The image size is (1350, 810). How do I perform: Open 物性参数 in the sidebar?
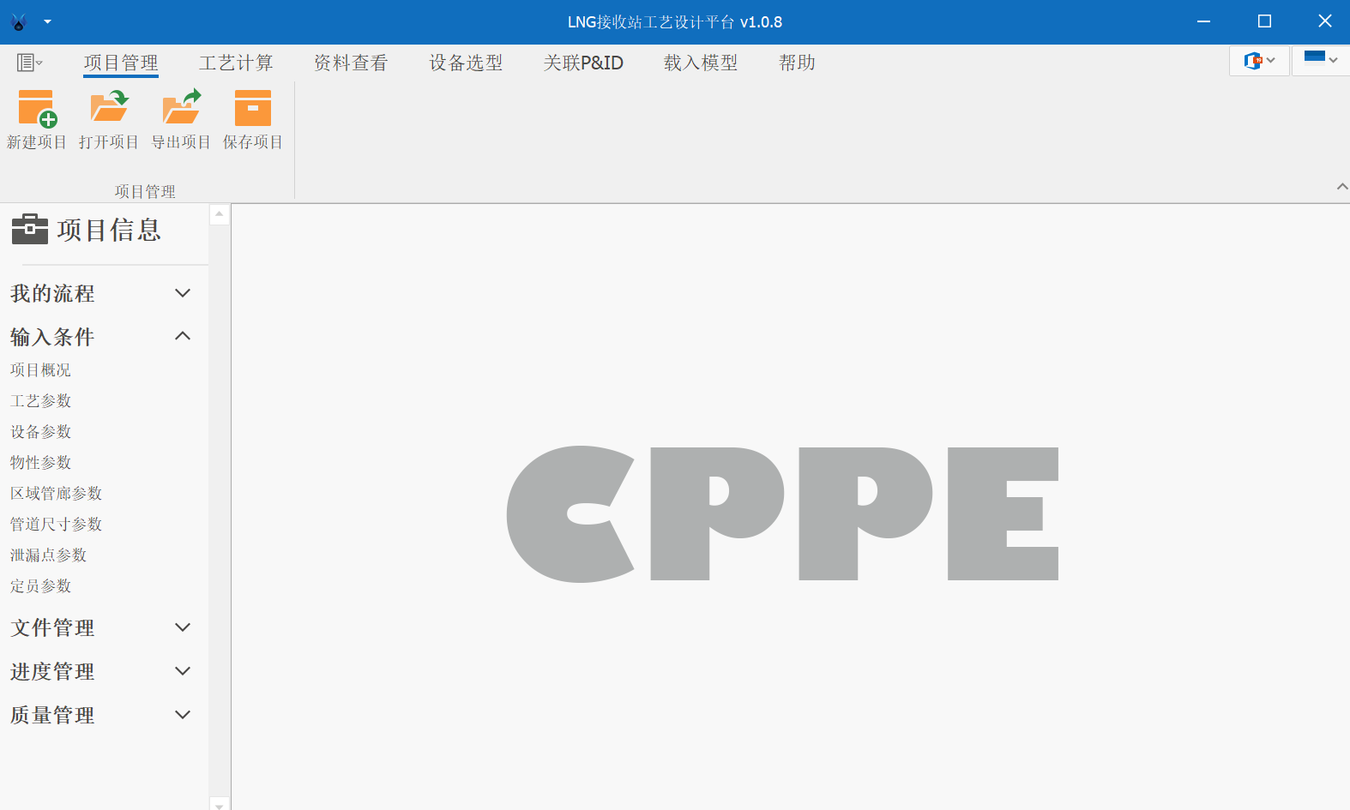point(40,463)
